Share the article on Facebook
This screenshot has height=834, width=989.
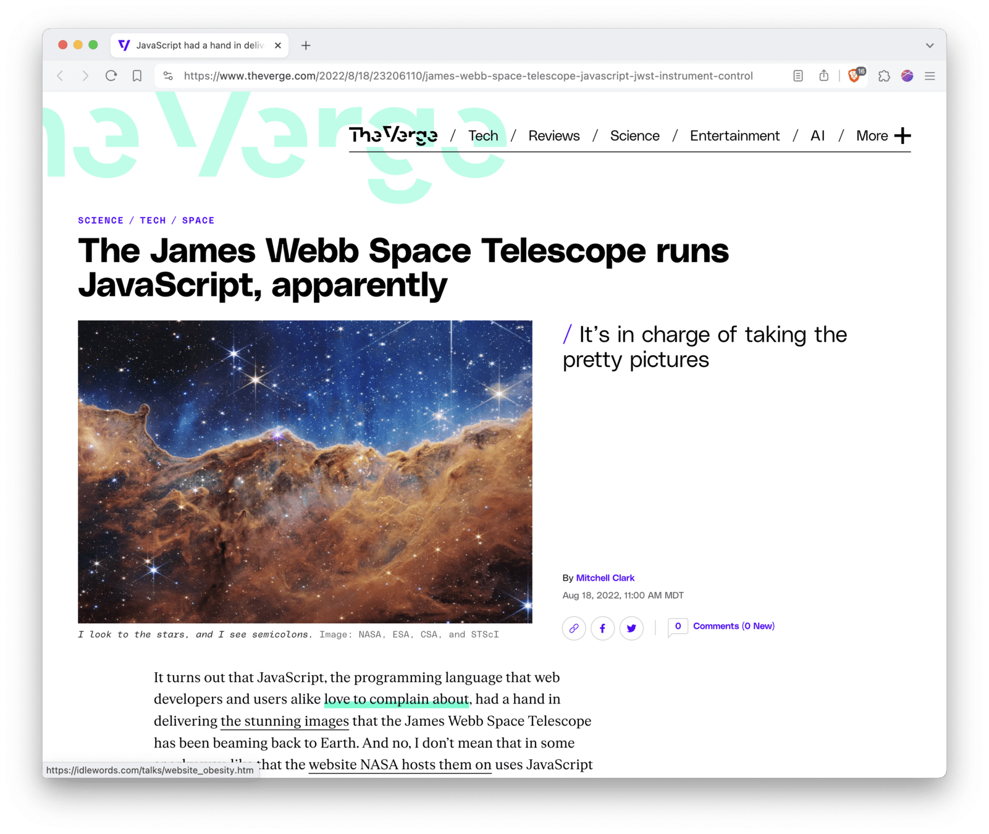[602, 628]
